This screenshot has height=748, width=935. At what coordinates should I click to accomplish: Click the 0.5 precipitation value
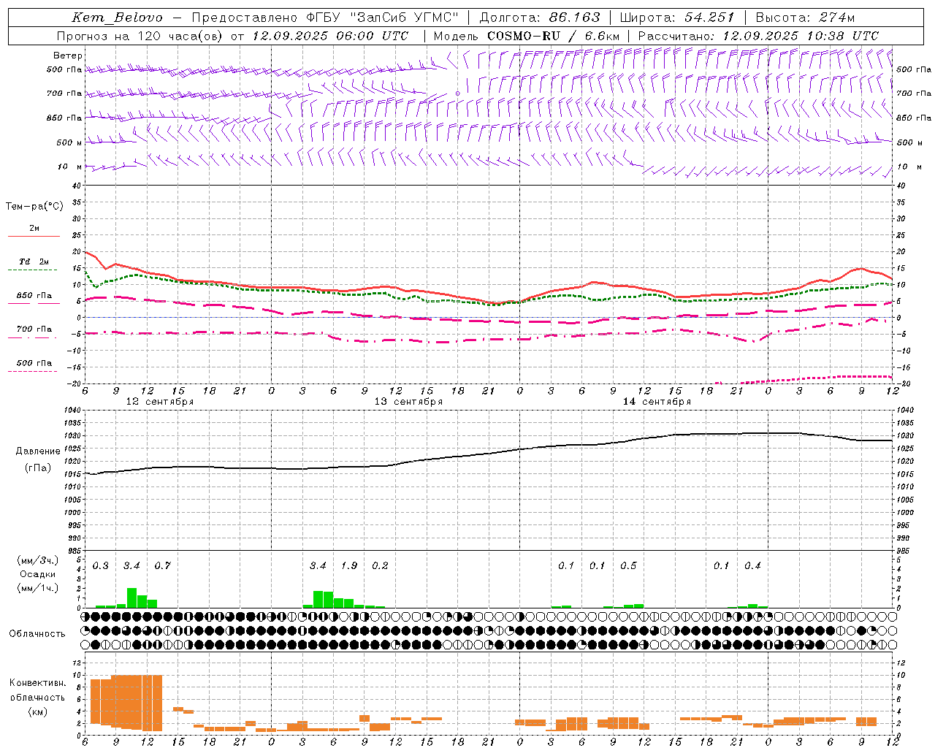click(x=628, y=566)
